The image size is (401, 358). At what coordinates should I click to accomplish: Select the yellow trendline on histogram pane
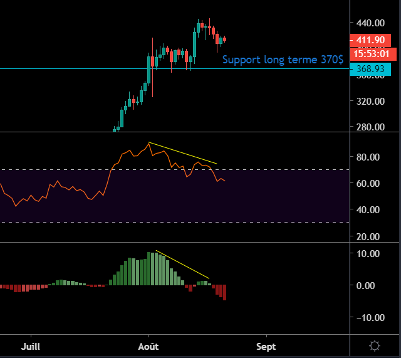pyautogui.click(x=182, y=264)
